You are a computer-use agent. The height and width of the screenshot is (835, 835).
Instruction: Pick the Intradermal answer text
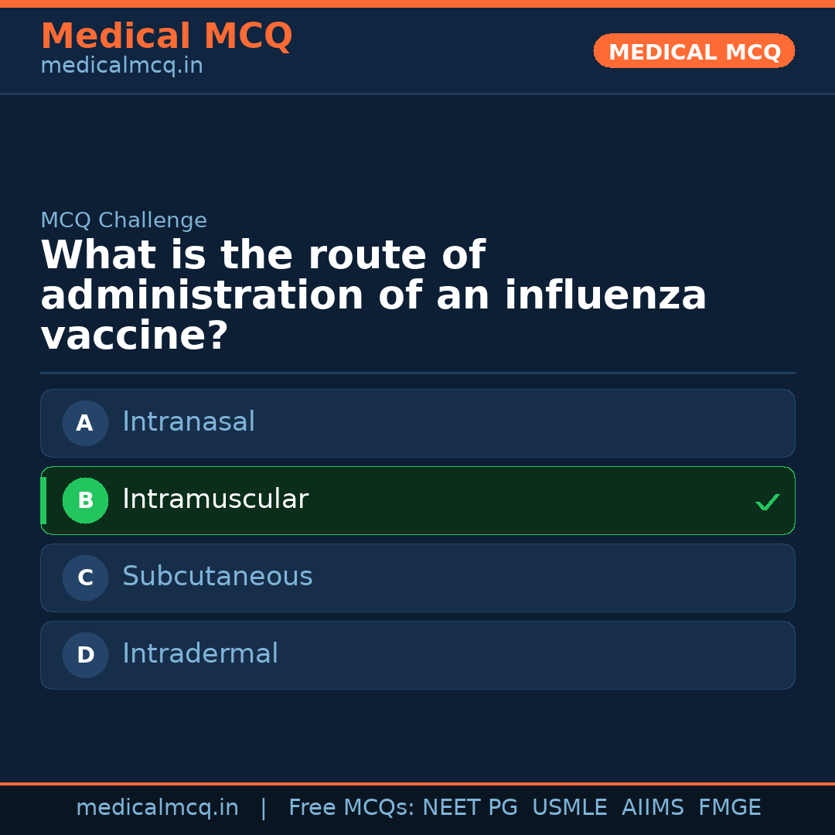(200, 654)
